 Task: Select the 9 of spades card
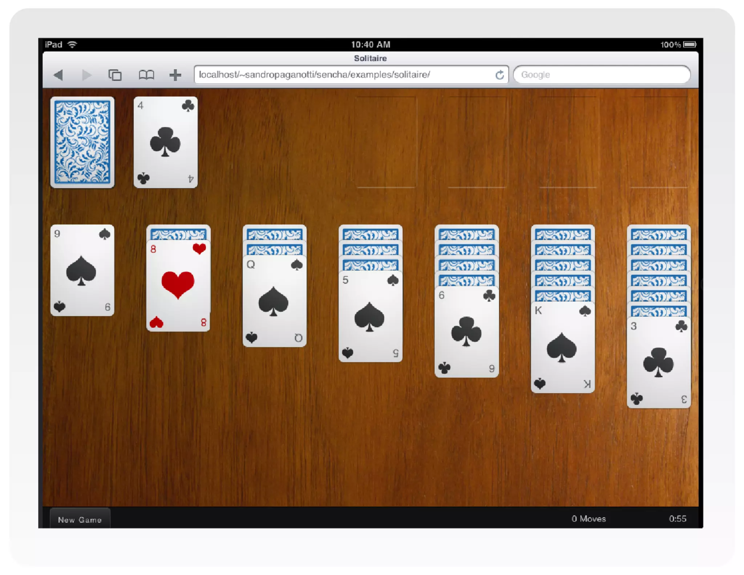click(82, 270)
